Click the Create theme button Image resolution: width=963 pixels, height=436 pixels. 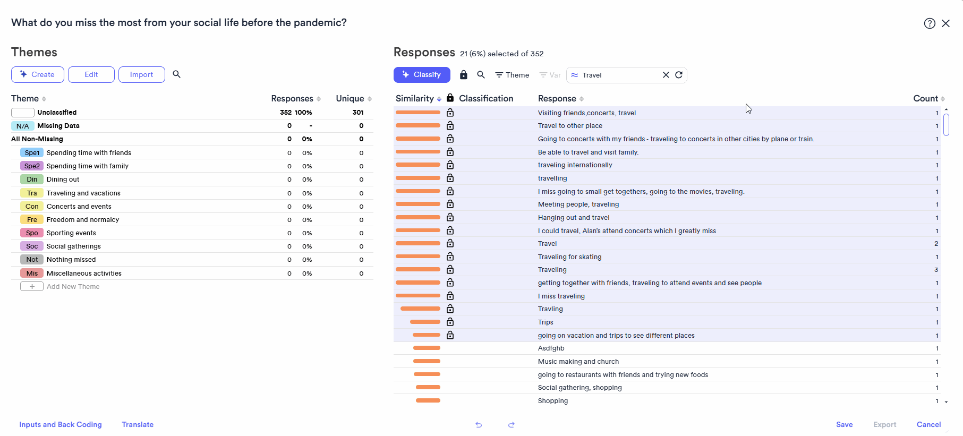tap(38, 74)
